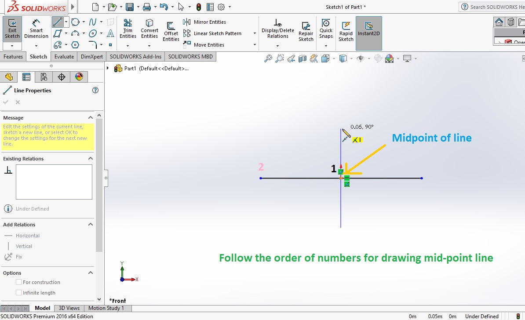Toggle Instant2D mode
The height and width of the screenshot is (320, 525).
pyautogui.click(x=368, y=30)
